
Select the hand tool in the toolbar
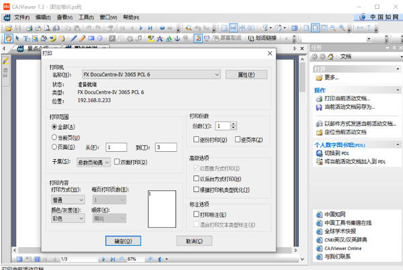(7, 38)
